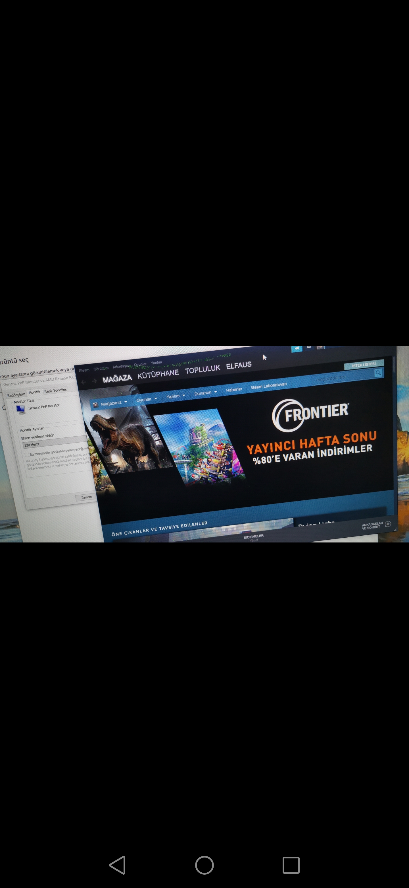
Task: Click the plus icon next to Arkadaşlar ve Sohbet
Action: [x=388, y=524]
